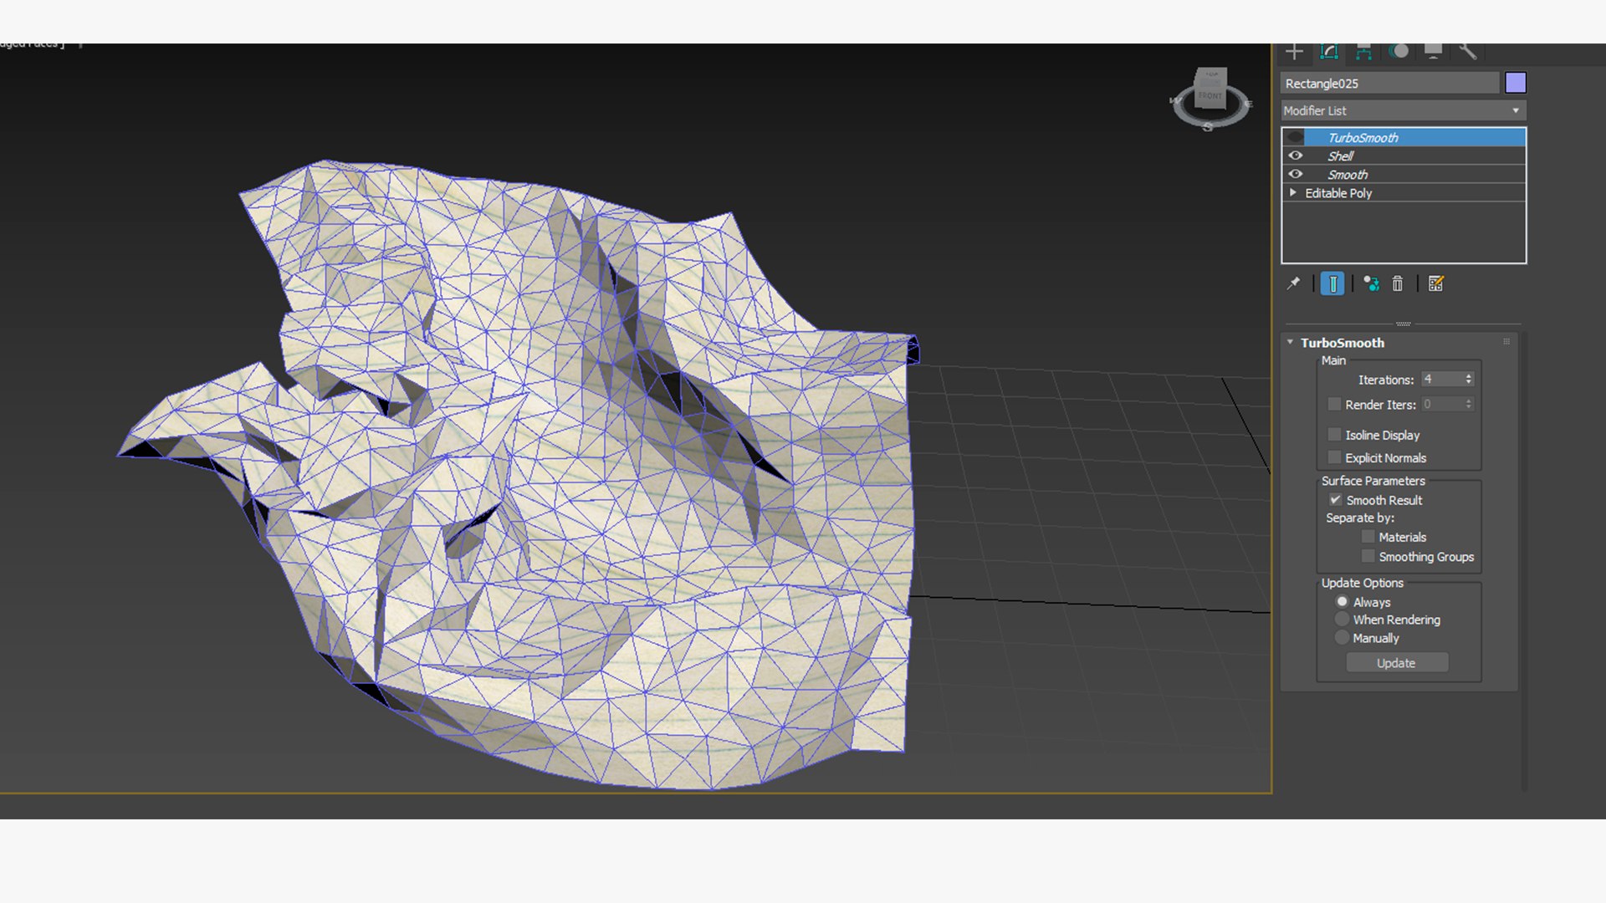Image resolution: width=1606 pixels, height=903 pixels.
Task: Open the Hierarchy panel icon
Action: tap(1363, 52)
